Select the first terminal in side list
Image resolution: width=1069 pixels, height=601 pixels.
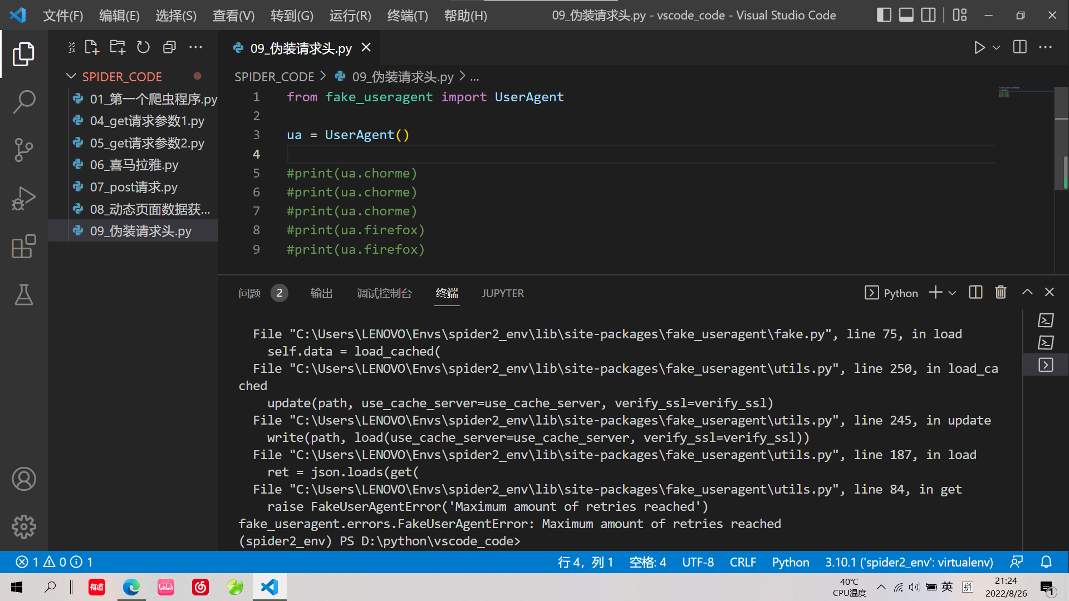(x=1046, y=321)
